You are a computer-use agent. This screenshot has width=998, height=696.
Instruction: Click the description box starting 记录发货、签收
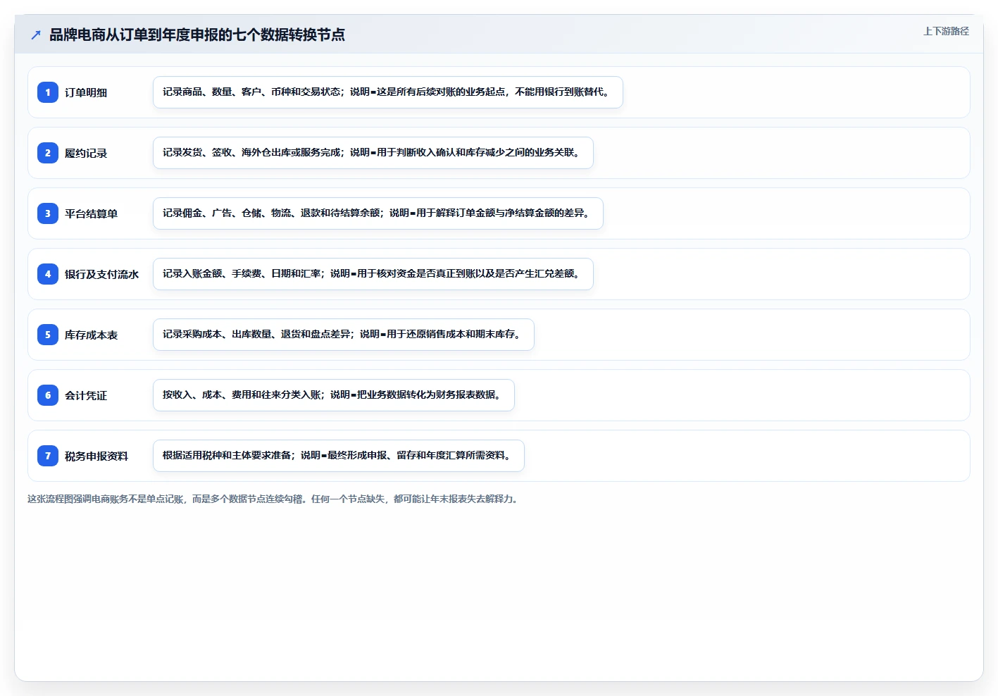373,153
